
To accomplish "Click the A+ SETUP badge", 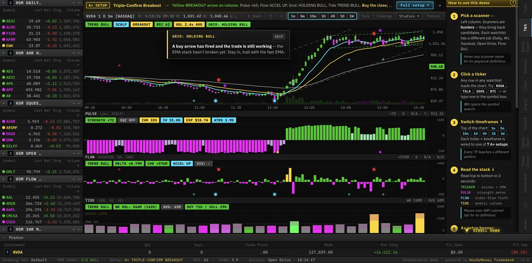I will (98, 5).
